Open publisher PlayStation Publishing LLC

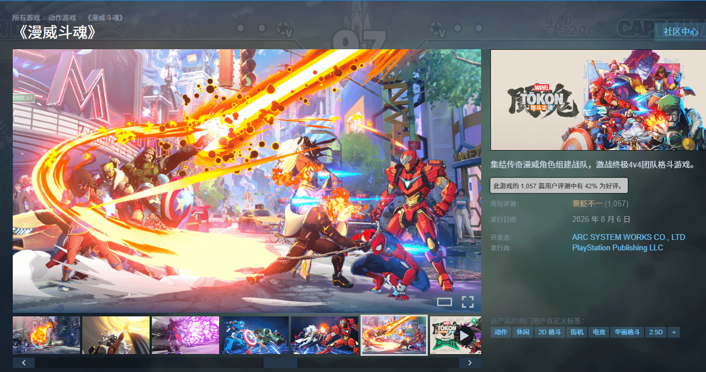point(617,247)
